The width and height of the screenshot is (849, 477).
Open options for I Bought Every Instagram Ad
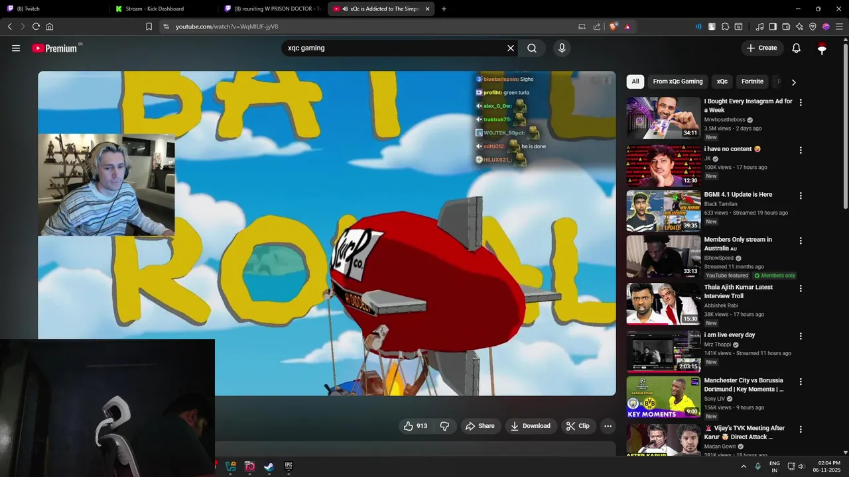(x=801, y=103)
